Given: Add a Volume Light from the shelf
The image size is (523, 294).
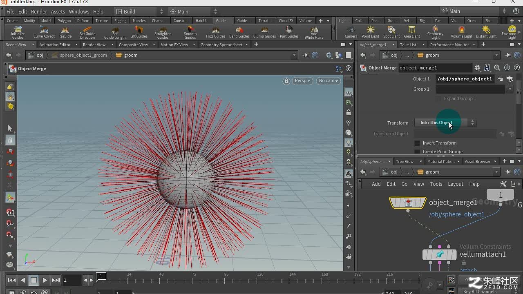Looking at the screenshot, I should point(462,32).
